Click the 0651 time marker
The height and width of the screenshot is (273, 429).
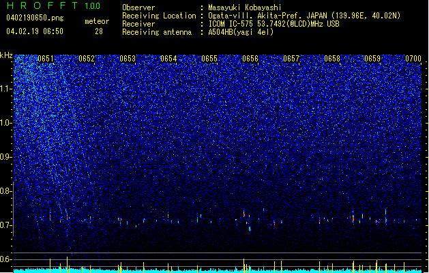point(46,59)
